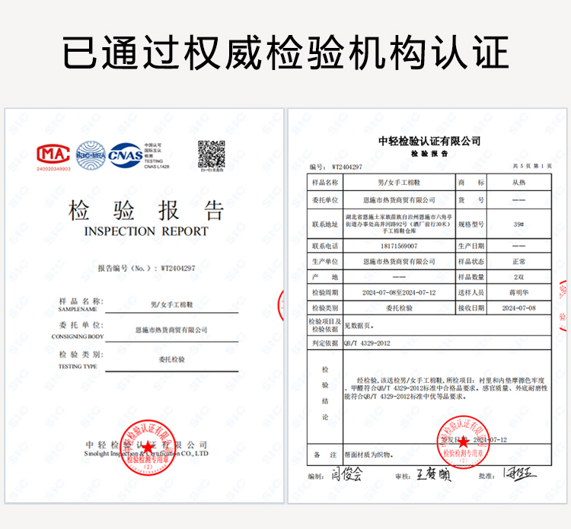Click the 货号 table cell
This screenshot has width=571, height=529.
click(x=471, y=200)
